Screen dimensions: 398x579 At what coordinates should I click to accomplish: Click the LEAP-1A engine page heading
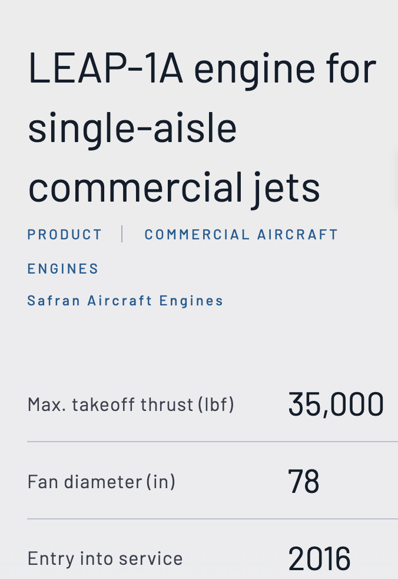pyautogui.click(x=202, y=127)
